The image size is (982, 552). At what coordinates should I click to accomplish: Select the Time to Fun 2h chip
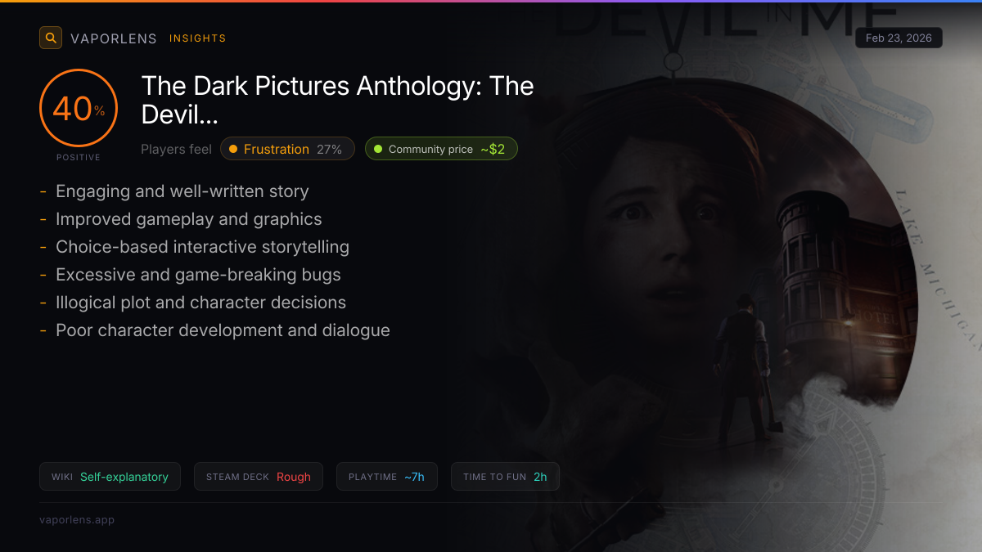505,477
